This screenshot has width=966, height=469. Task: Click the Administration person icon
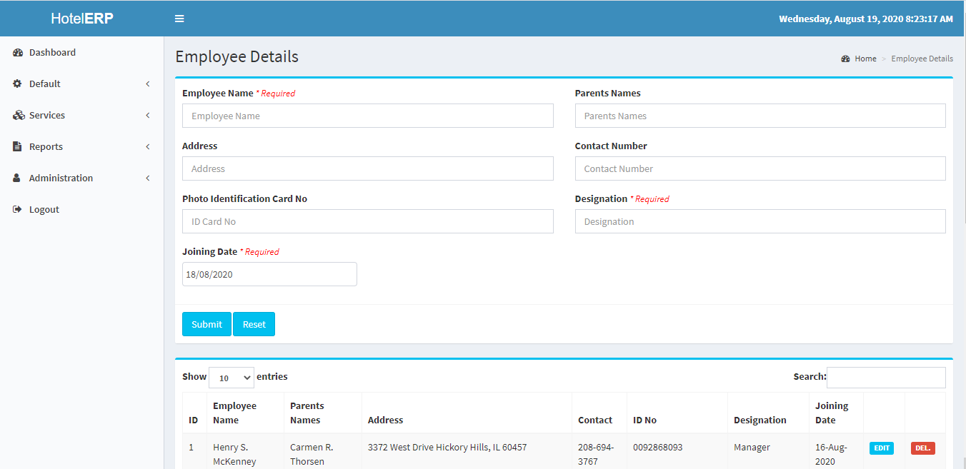point(17,178)
